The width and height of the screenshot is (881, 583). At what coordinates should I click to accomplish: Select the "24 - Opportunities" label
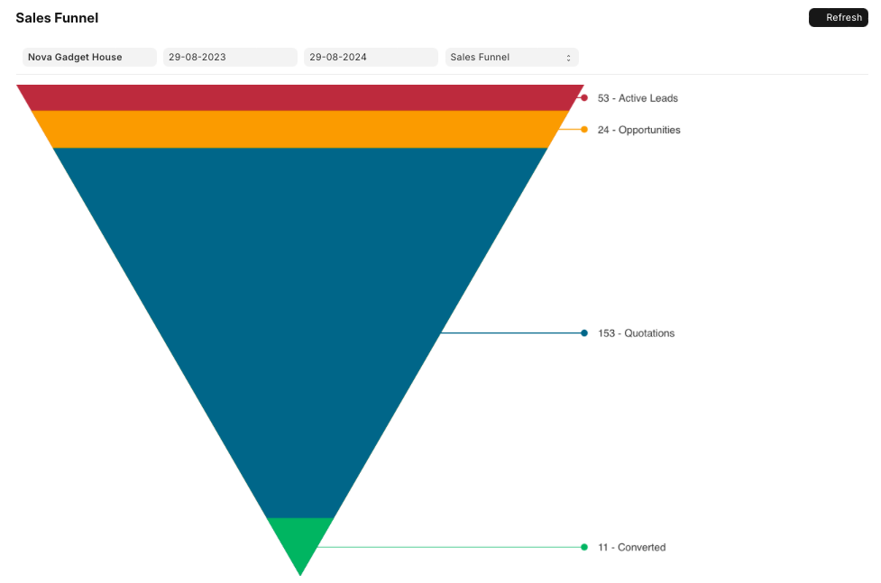click(638, 130)
